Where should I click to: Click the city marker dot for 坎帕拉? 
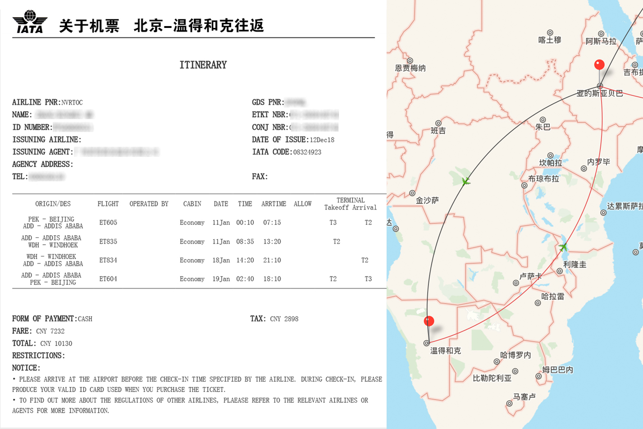[x=550, y=155]
